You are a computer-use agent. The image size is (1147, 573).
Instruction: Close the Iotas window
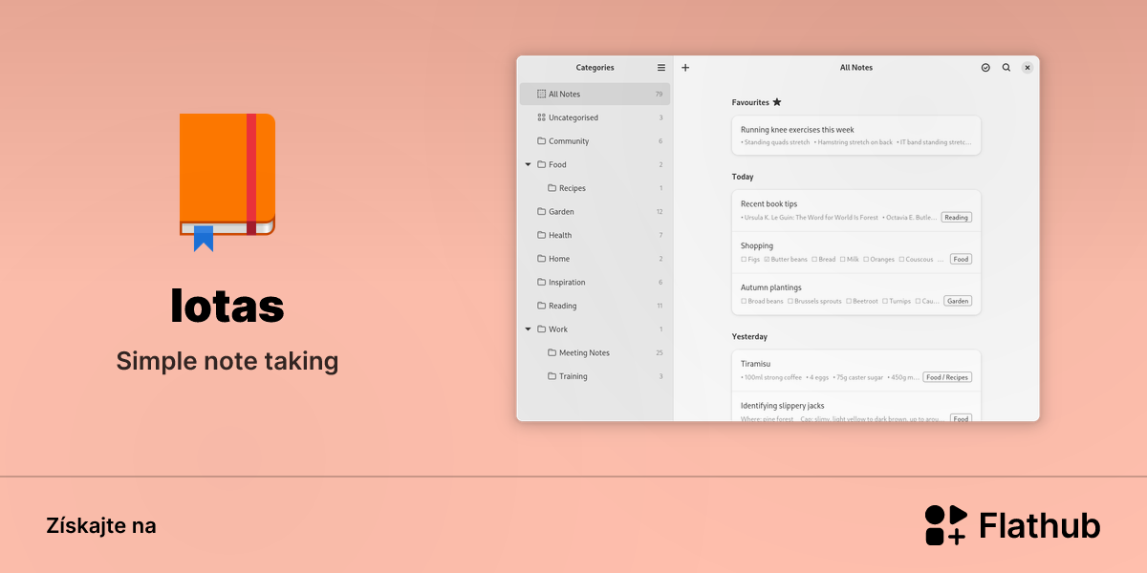tap(1028, 68)
